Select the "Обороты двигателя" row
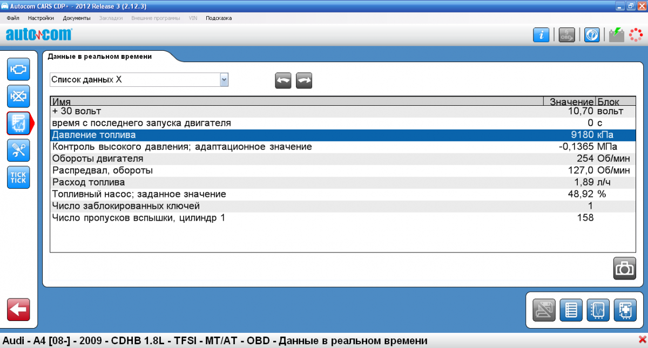Image resolution: width=648 pixels, height=348 pixels. 343,159
